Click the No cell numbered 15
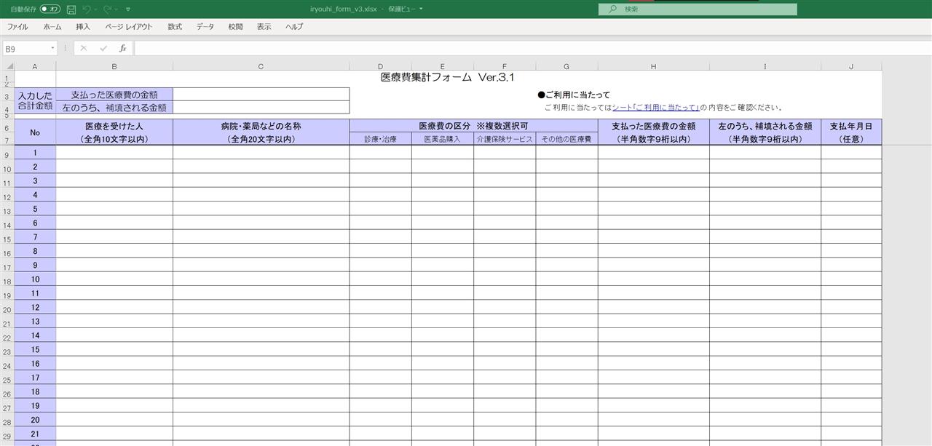This screenshot has width=932, height=446. (35, 349)
